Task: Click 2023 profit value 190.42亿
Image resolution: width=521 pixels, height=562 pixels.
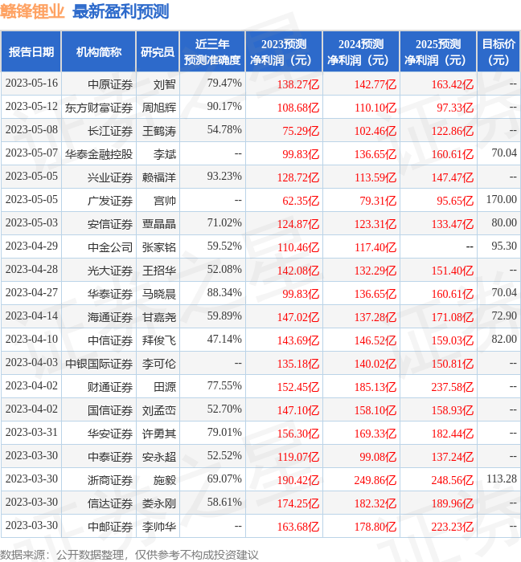Action: (298, 481)
